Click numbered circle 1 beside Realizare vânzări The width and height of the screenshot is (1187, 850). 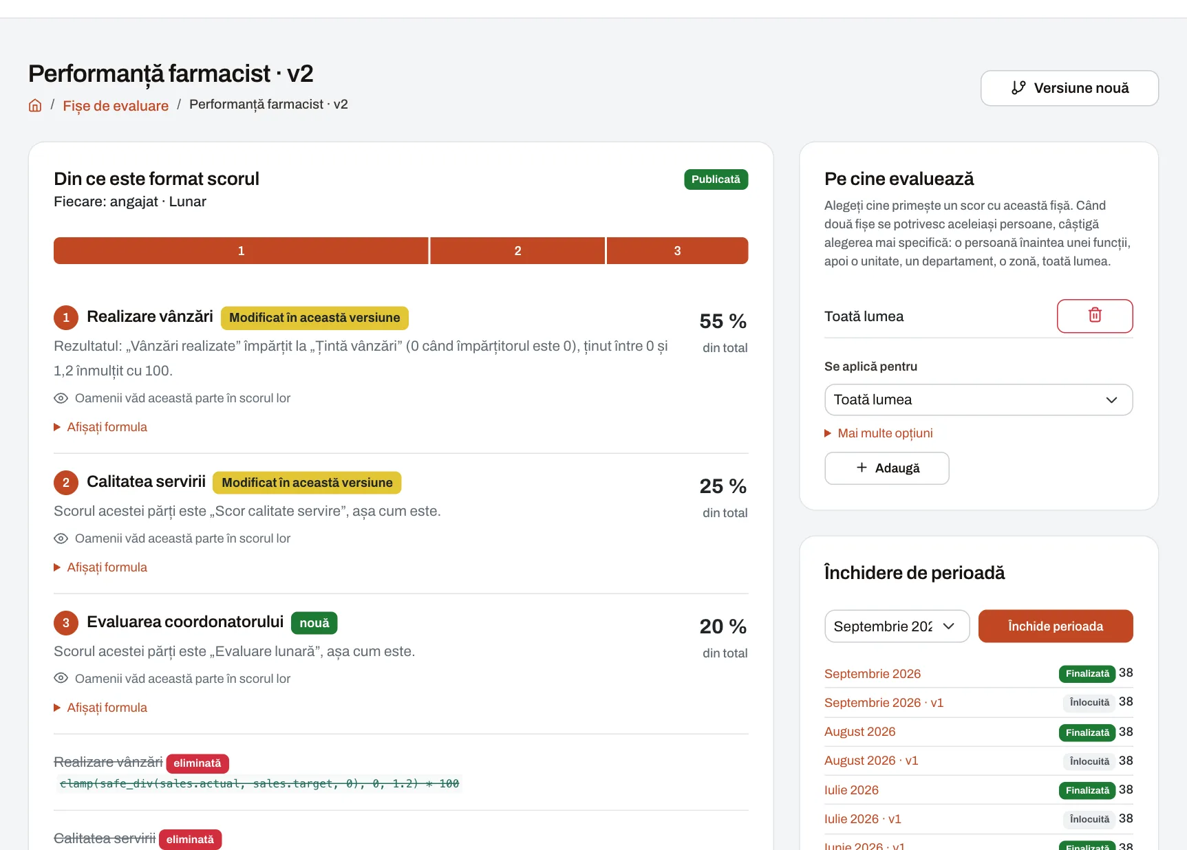click(66, 318)
